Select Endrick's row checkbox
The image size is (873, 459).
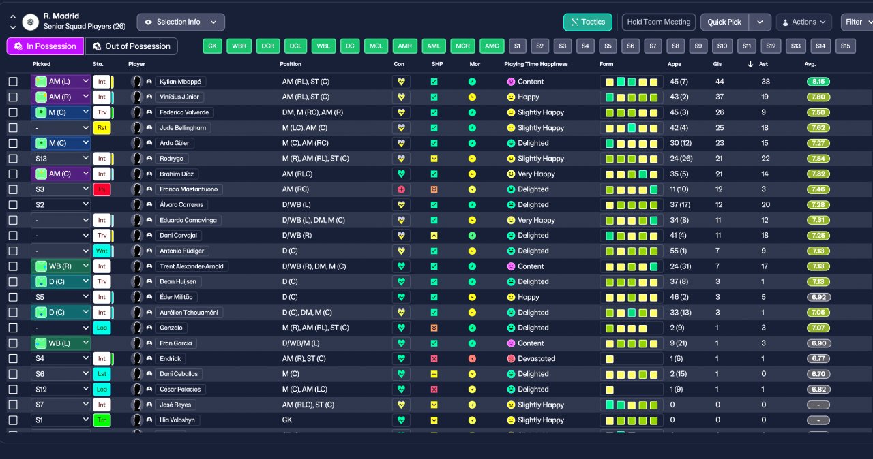13,358
